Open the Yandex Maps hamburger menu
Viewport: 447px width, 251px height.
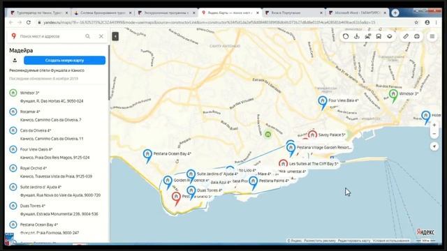point(432,36)
